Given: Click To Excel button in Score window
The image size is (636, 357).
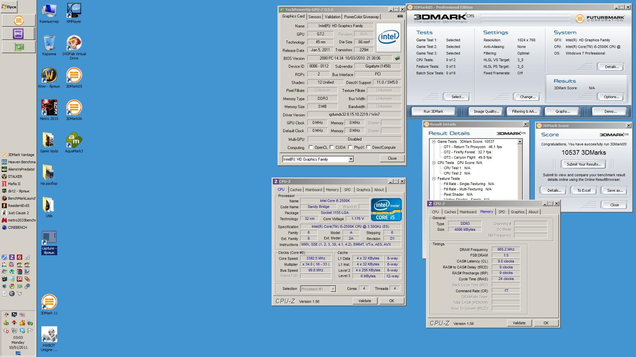Looking at the screenshot, I should click(584, 191).
